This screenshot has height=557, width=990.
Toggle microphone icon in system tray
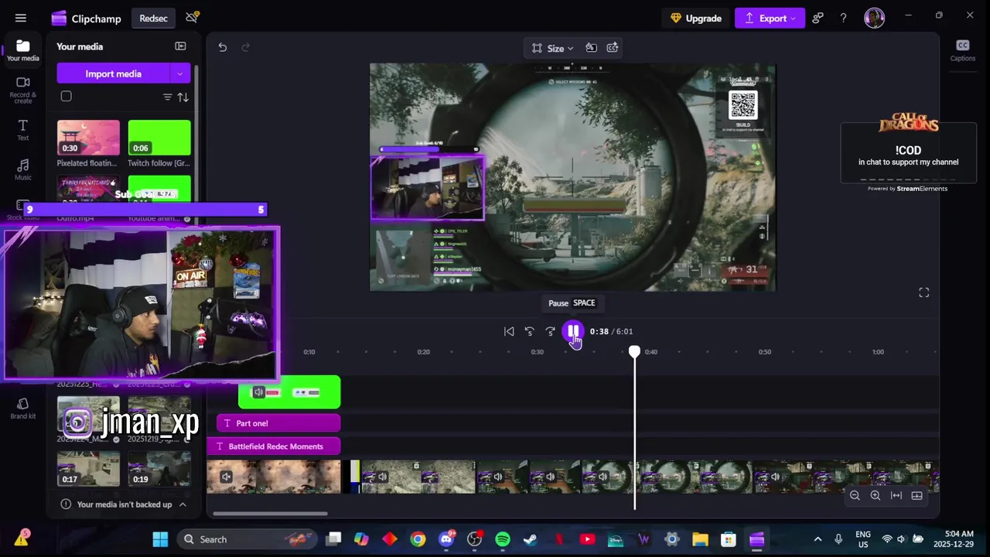[838, 539]
